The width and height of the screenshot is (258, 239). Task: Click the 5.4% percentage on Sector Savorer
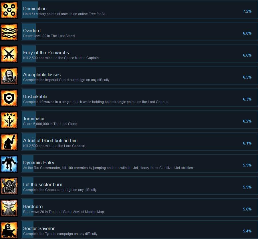(x=247, y=231)
